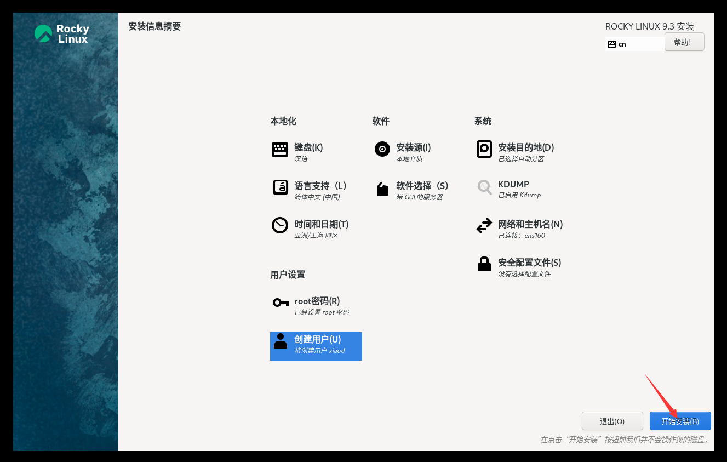
Task: Open root密码(R) settings
Action: click(317, 301)
